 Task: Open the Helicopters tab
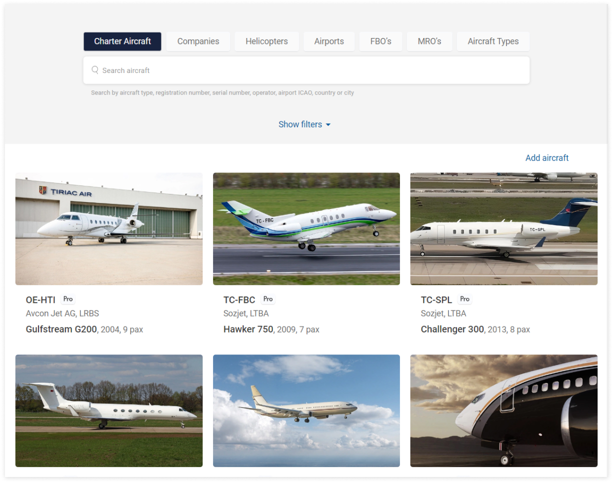(266, 41)
